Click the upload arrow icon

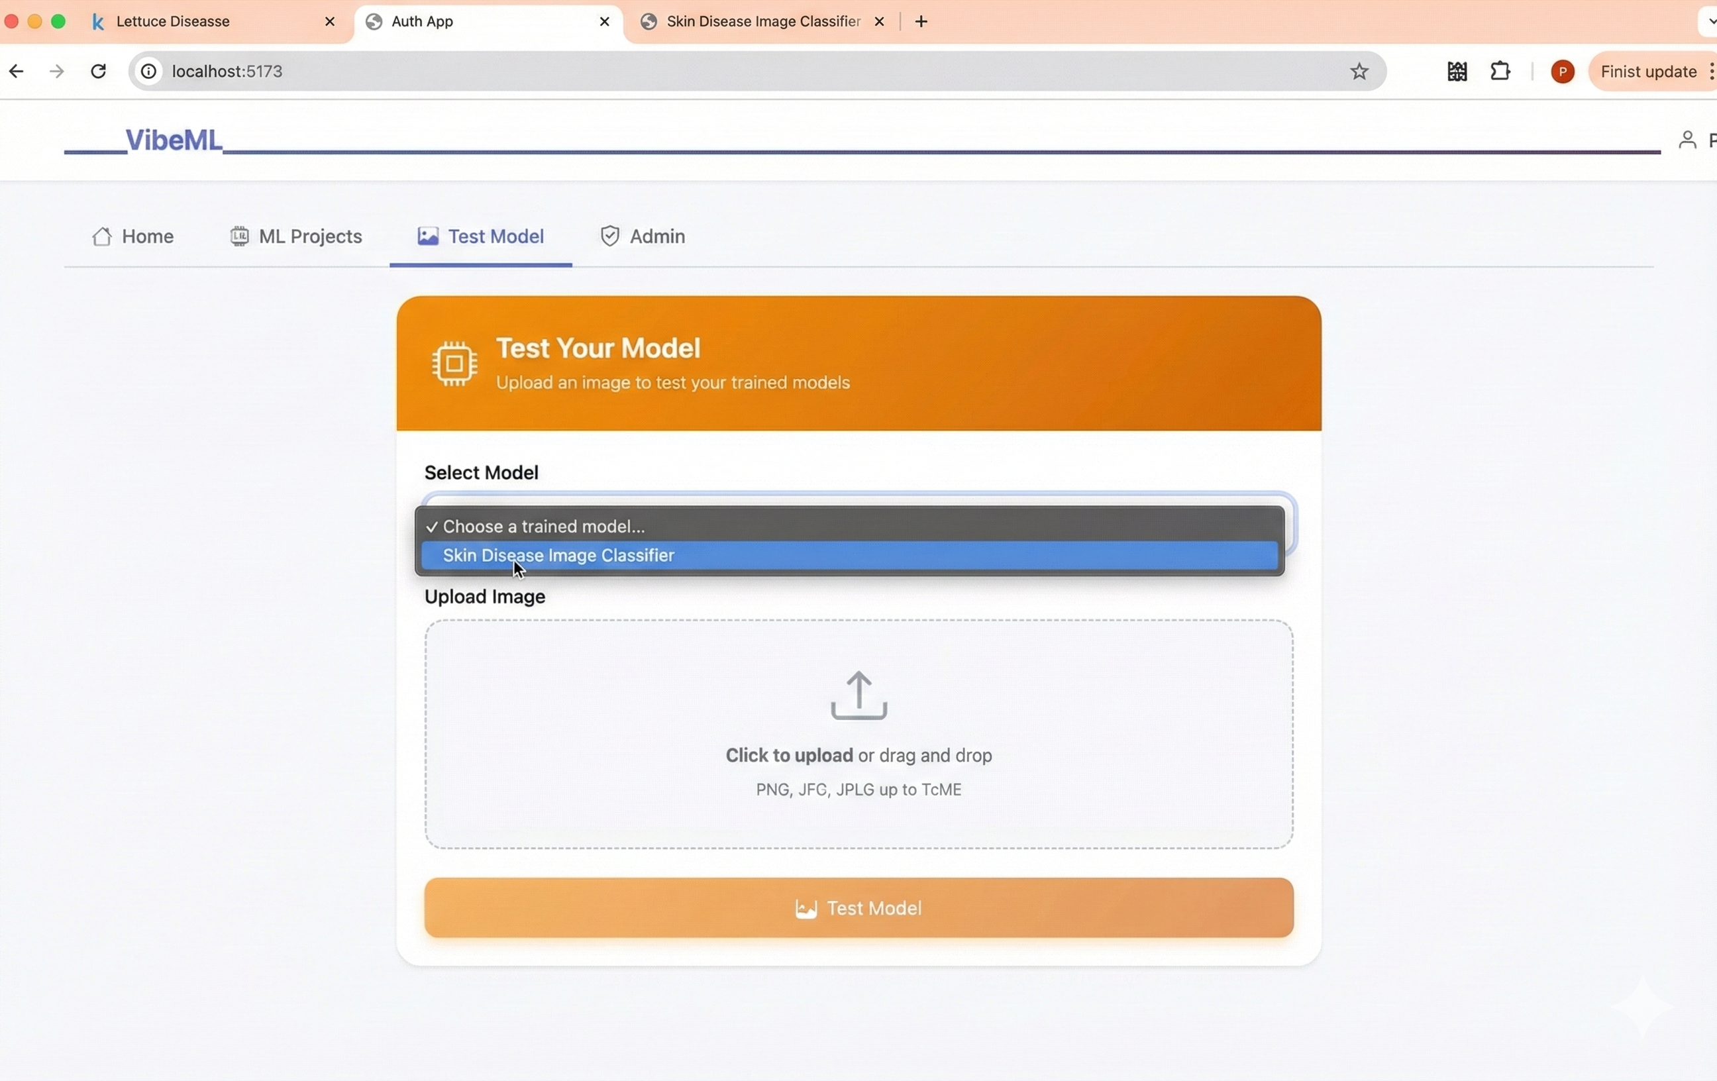(x=858, y=695)
